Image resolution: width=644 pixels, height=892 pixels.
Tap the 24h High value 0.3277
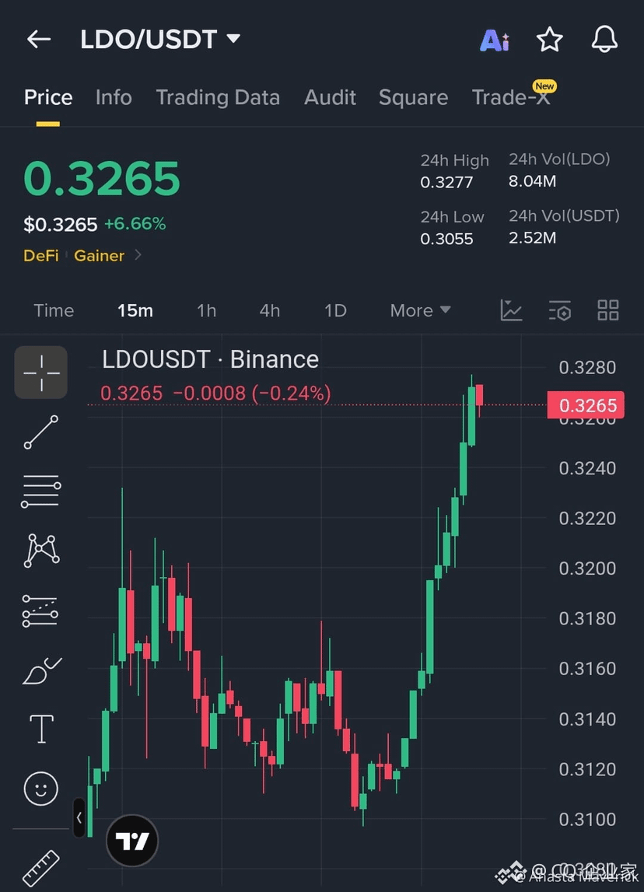coord(446,182)
